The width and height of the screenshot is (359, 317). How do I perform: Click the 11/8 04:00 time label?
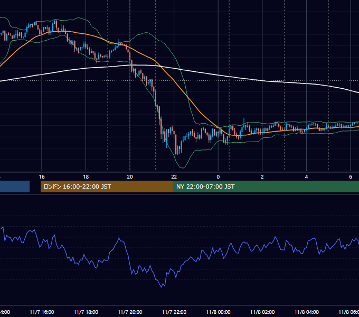click(x=306, y=312)
